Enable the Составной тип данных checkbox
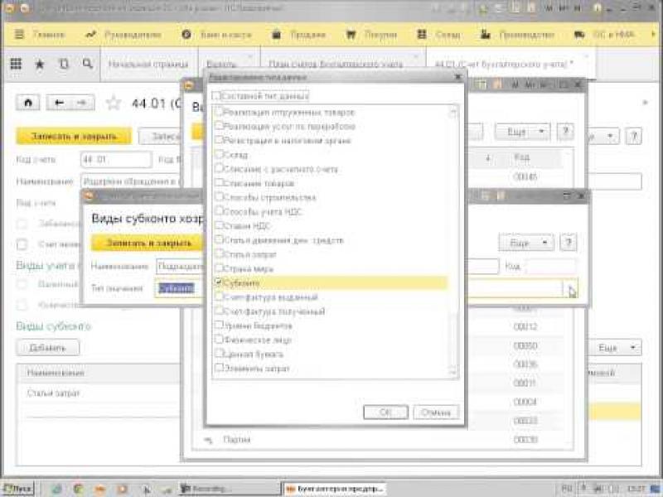 click(219, 96)
